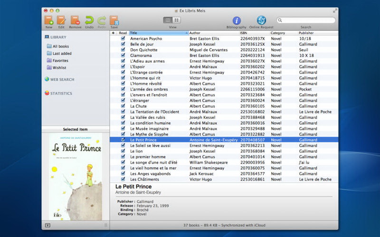Viewport: 380px width, 237px height.
Task: Click the Save disk icon
Action: [114, 20]
